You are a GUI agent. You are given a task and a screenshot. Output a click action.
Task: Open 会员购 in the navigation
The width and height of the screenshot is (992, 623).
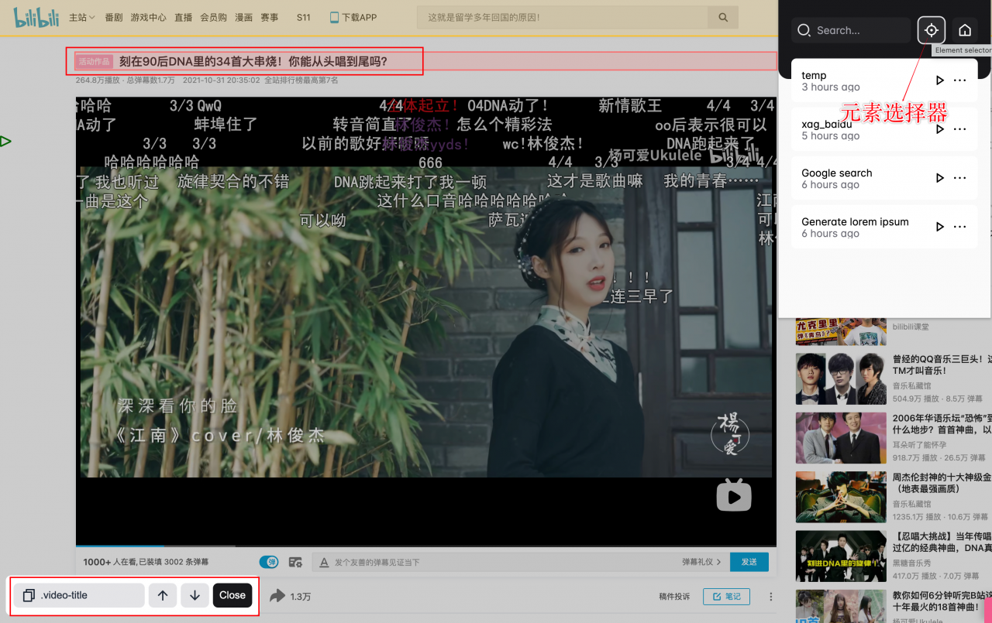click(x=213, y=17)
